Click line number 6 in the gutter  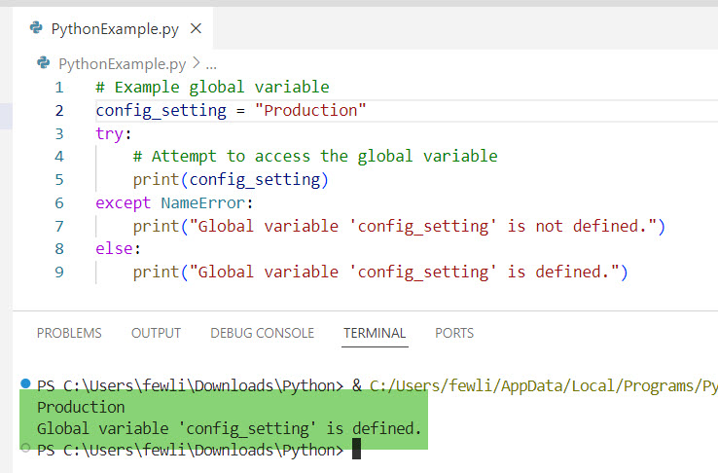click(x=59, y=202)
